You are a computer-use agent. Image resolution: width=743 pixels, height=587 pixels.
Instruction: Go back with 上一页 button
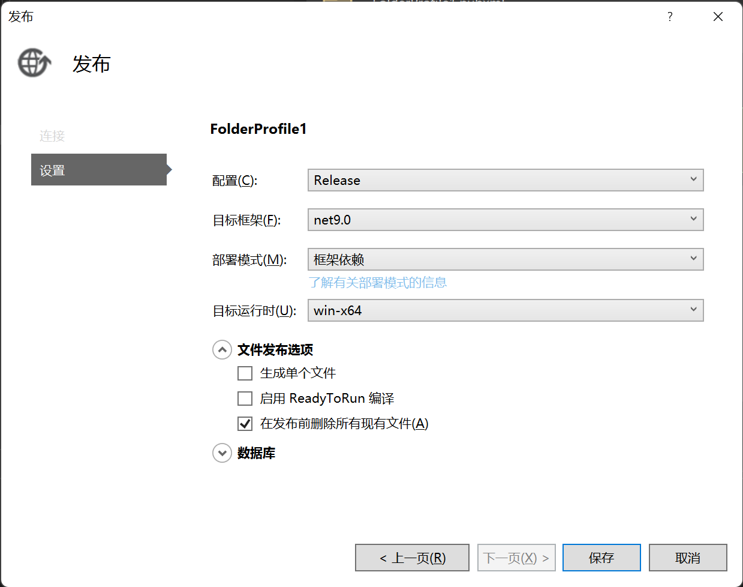click(412, 558)
